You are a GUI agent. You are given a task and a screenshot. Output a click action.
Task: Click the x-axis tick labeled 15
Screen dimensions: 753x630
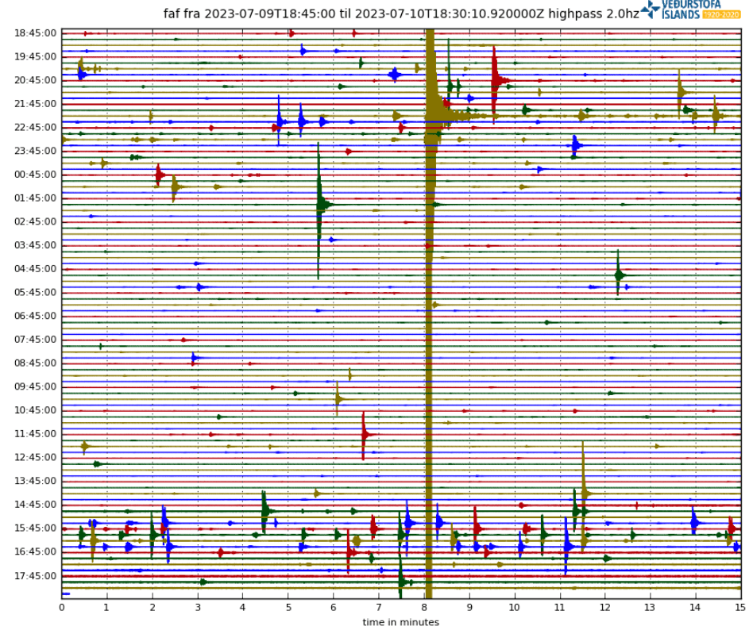[x=739, y=608]
